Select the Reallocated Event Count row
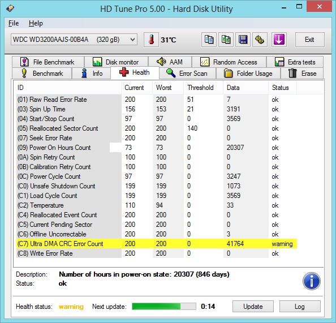 click(x=157, y=215)
